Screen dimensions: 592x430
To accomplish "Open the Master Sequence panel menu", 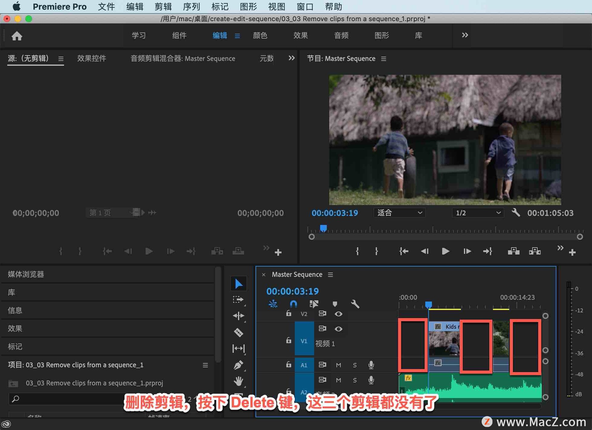I will coord(330,274).
